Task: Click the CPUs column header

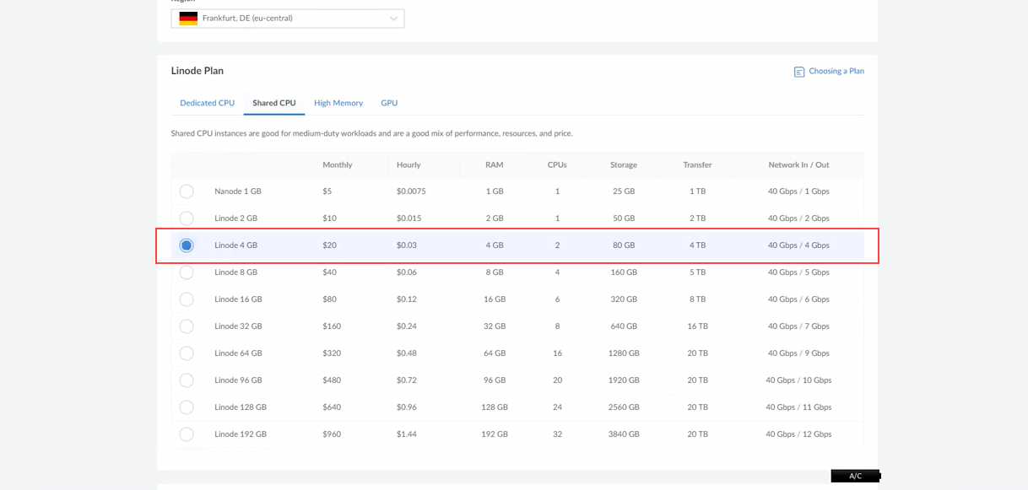Action: coord(557,164)
